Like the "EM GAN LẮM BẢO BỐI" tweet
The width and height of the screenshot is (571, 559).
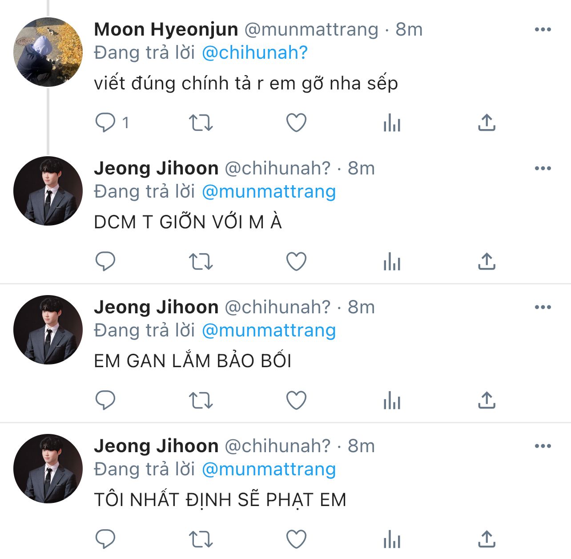click(296, 400)
